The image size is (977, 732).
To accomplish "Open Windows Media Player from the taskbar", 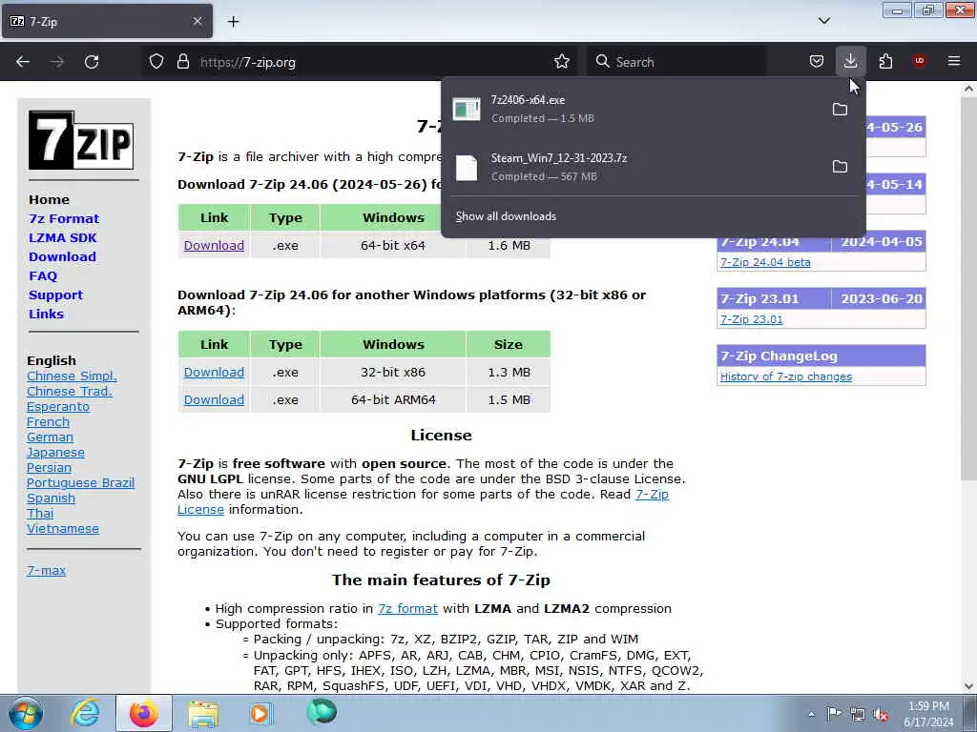I will pos(260,713).
